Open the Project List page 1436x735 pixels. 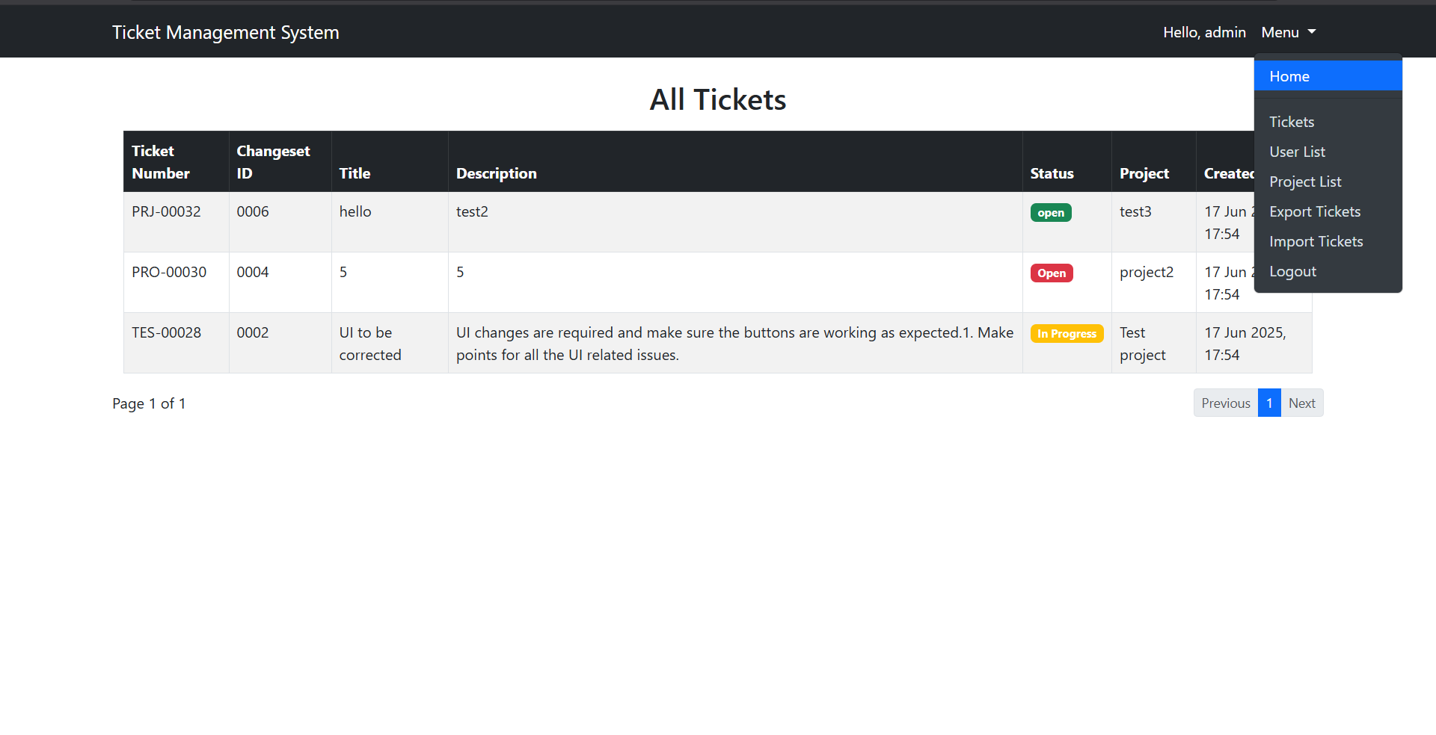click(1305, 181)
